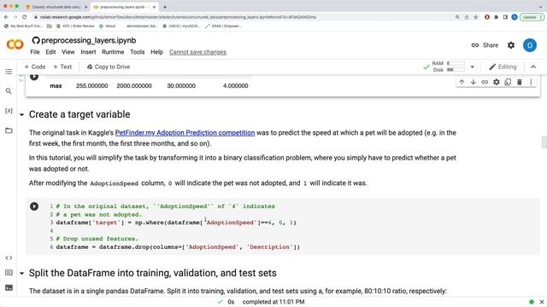Open the Insert menu
547x307 pixels.
(x=88, y=52)
